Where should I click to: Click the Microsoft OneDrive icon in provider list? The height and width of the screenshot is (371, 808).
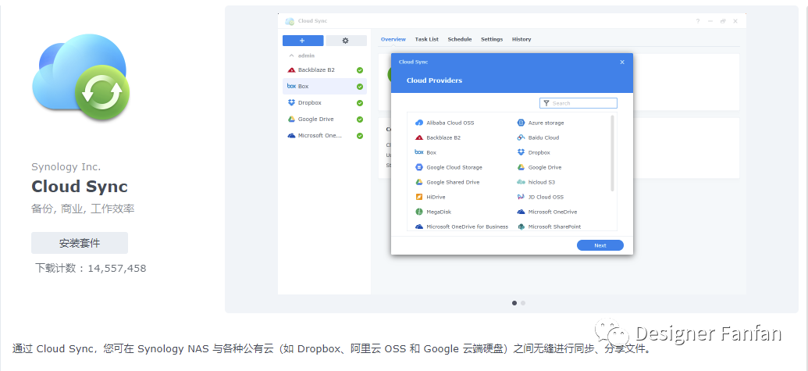coord(521,212)
